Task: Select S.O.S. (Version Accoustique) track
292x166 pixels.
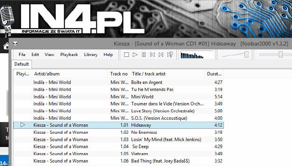Action: 118,118
